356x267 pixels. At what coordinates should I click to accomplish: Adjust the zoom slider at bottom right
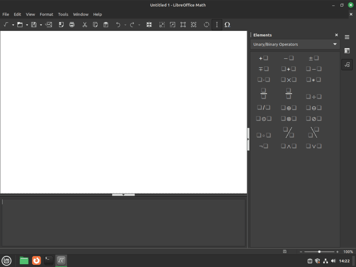click(319, 251)
